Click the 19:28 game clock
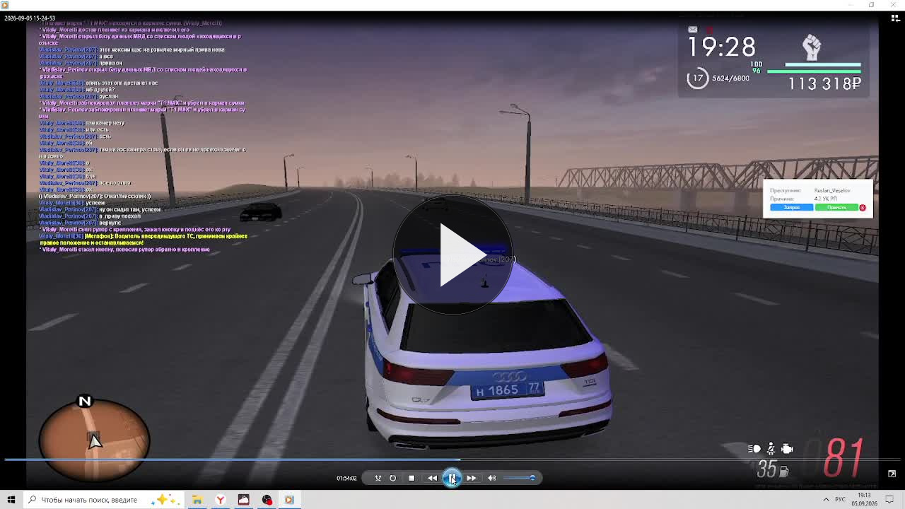 point(722,47)
